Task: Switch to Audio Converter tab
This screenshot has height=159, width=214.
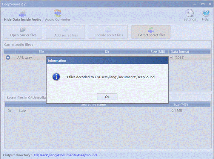Action: [58, 16]
